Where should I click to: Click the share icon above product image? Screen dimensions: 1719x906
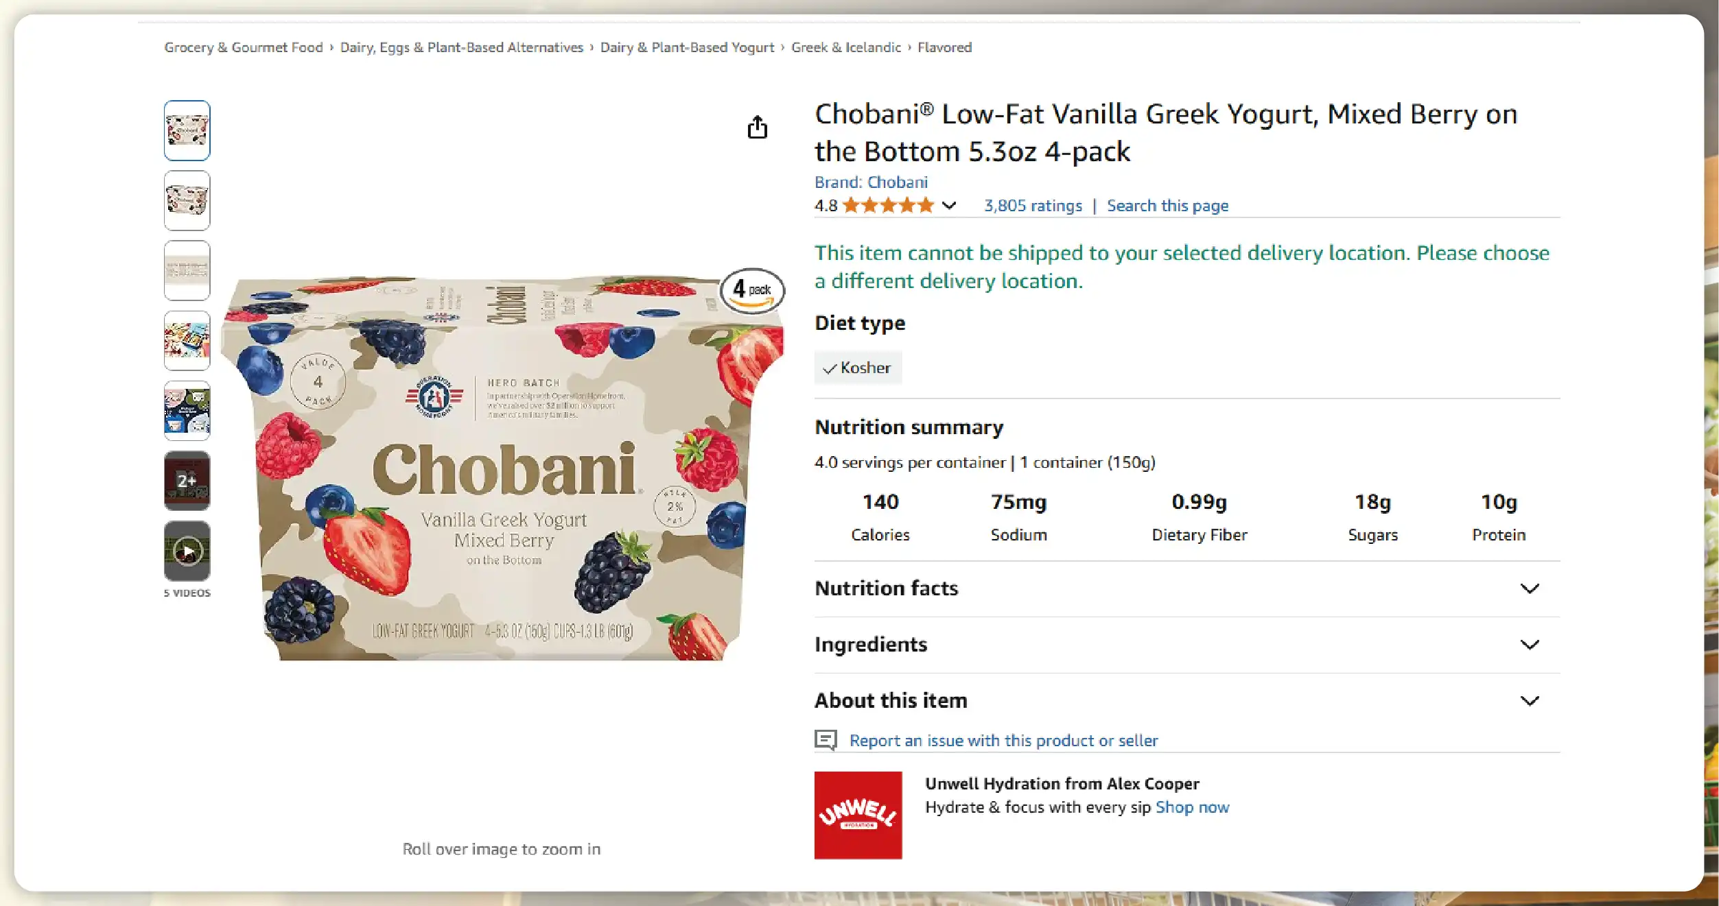[757, 128]
